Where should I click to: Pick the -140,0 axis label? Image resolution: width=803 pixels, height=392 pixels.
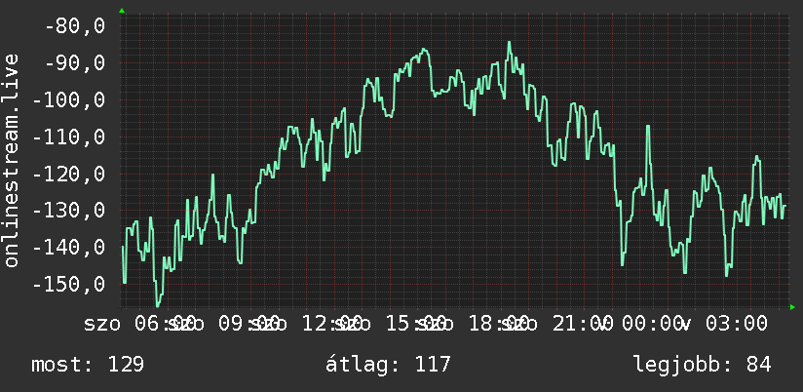[x=68, y=248]
